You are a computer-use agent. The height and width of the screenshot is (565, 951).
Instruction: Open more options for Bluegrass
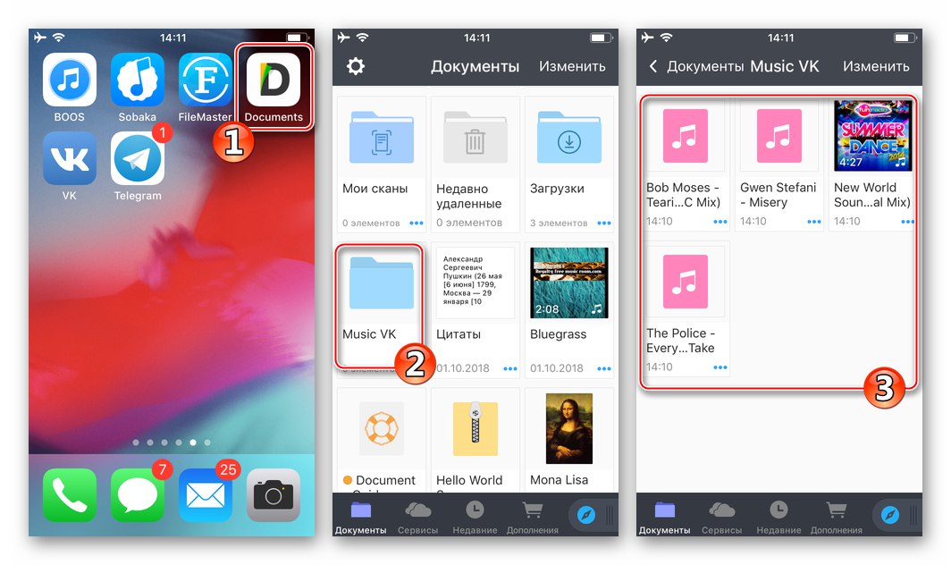[x=604, y=368]
